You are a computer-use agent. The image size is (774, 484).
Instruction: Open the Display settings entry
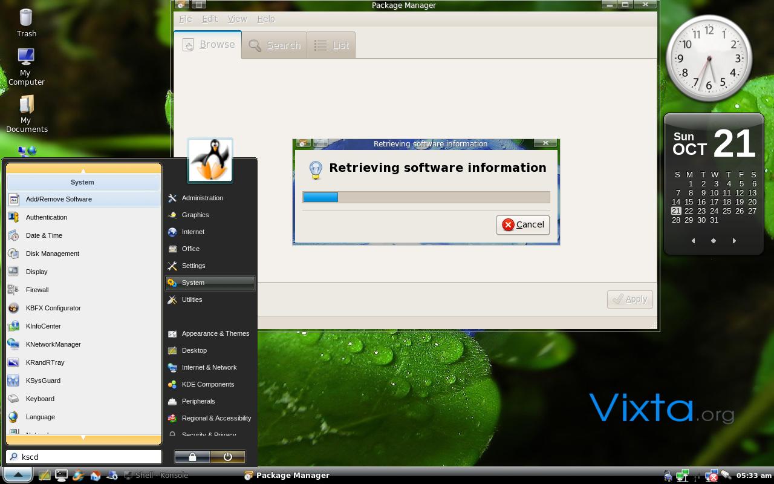click(x=83, y=272)
